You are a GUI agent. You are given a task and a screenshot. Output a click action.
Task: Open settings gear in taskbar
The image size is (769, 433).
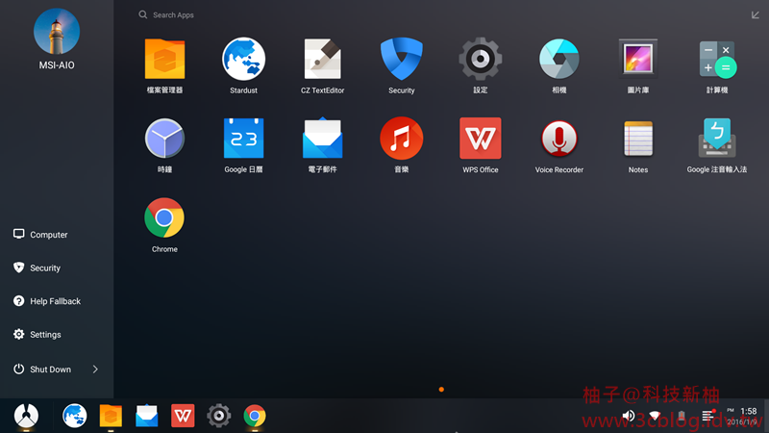(x=219, y=416)
